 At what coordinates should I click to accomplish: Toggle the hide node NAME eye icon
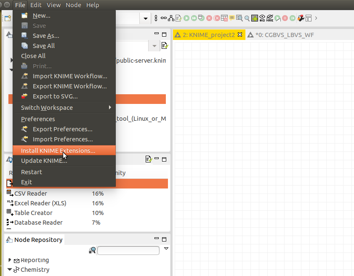[270, 18]
